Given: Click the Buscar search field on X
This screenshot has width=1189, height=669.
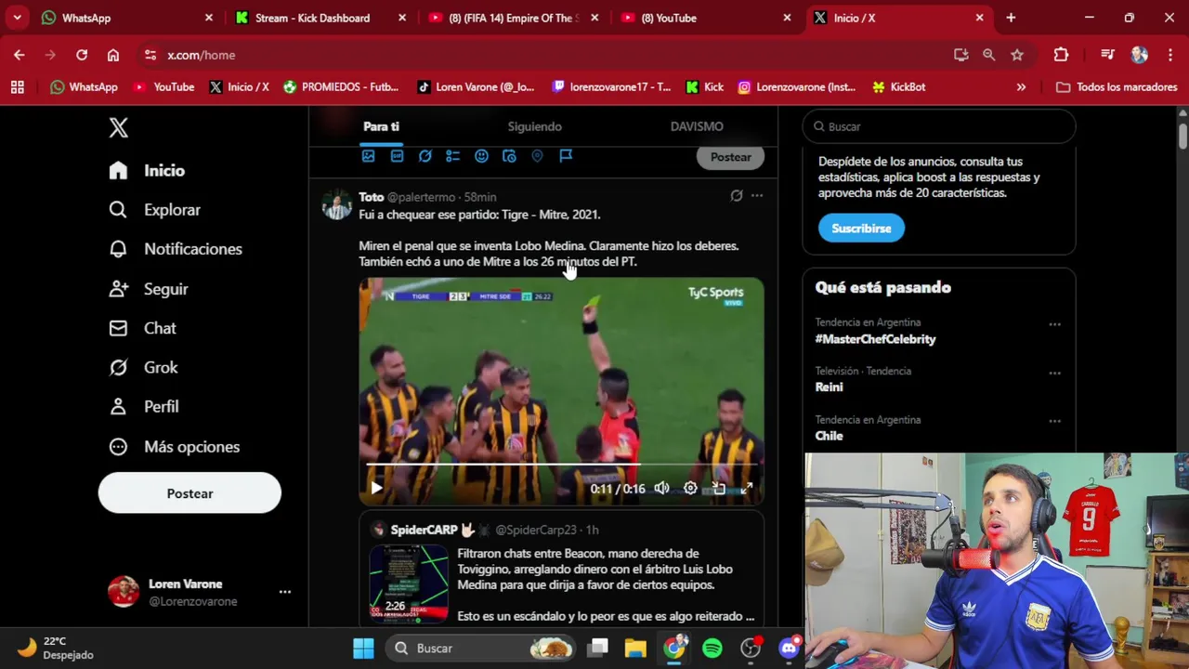Looking at the screenshot, I should point(939,126).
